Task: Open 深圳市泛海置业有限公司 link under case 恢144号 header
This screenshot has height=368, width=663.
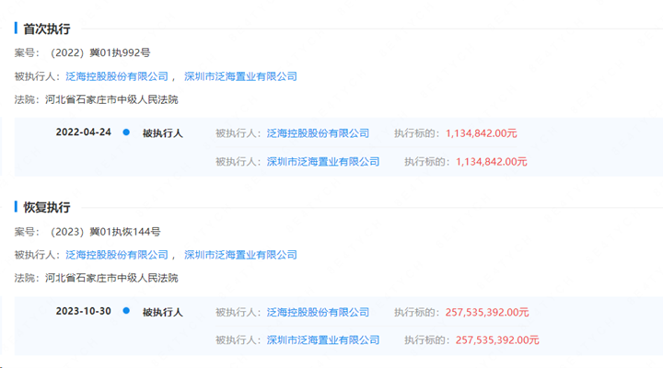Action: click(240, 255)
